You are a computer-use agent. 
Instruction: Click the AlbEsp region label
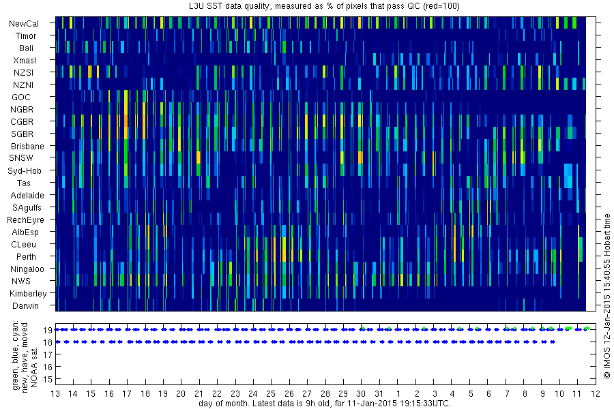pos(25,232)
